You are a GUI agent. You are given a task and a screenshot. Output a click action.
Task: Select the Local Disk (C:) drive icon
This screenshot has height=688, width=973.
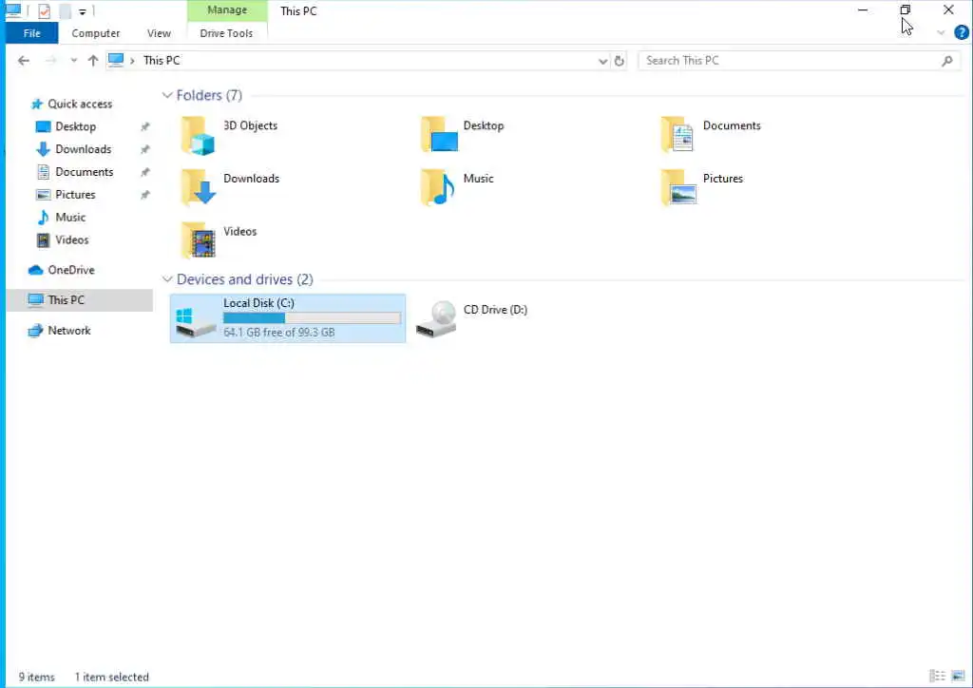click(195, 320)
